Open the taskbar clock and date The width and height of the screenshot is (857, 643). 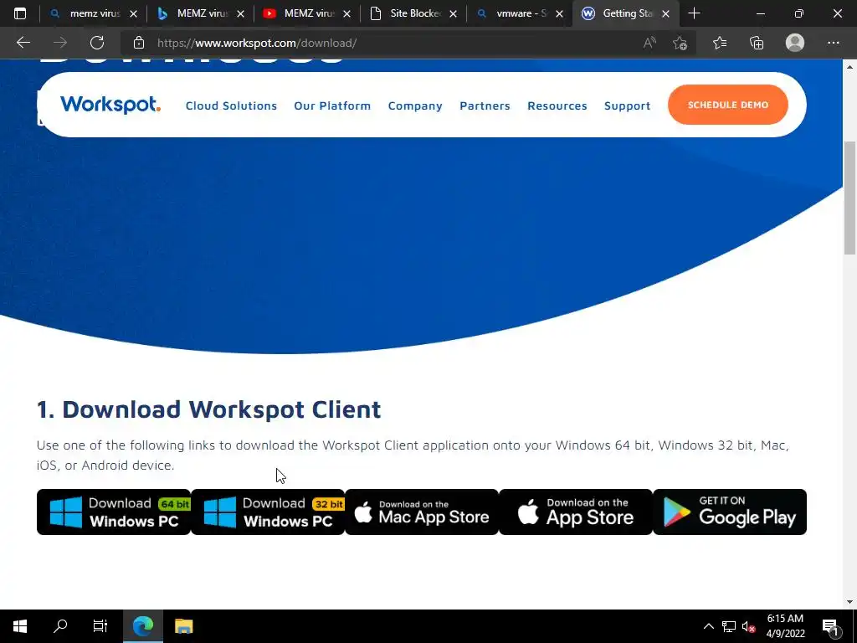785,626
